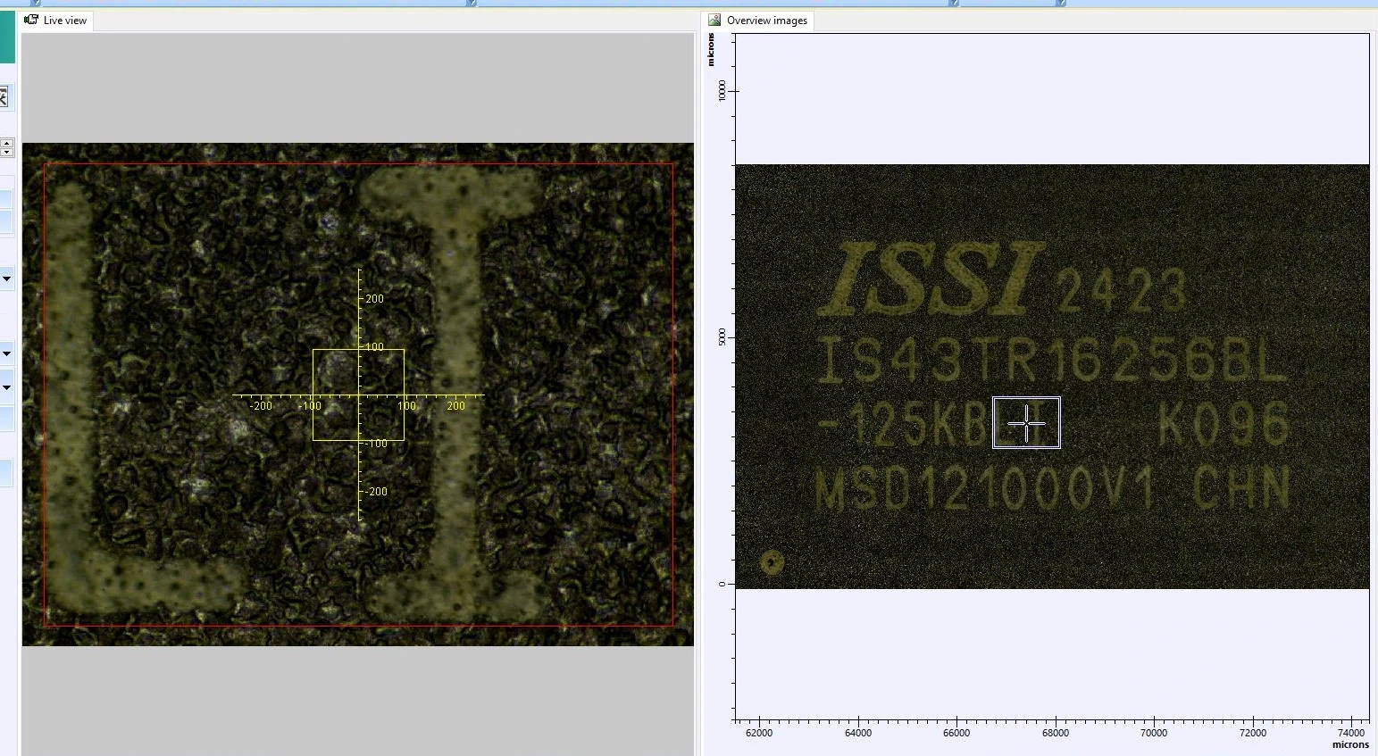Click the CHN marking in overview image
1378x756 pixels.
tap(1242, 488)
